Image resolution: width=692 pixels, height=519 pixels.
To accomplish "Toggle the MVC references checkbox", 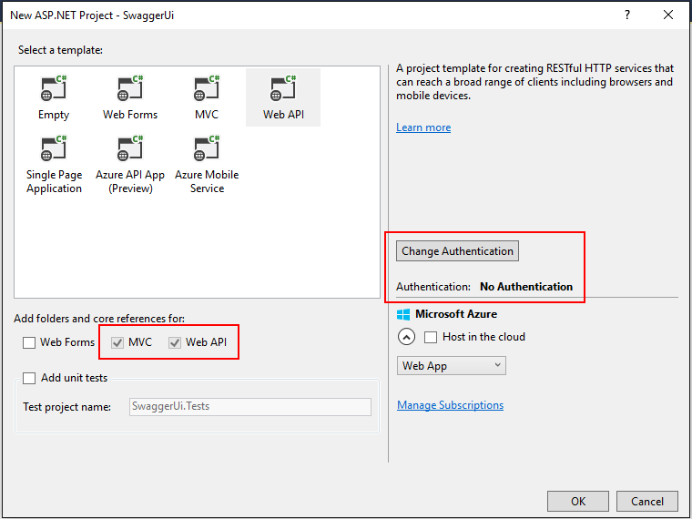I will [x=117, y=342].
